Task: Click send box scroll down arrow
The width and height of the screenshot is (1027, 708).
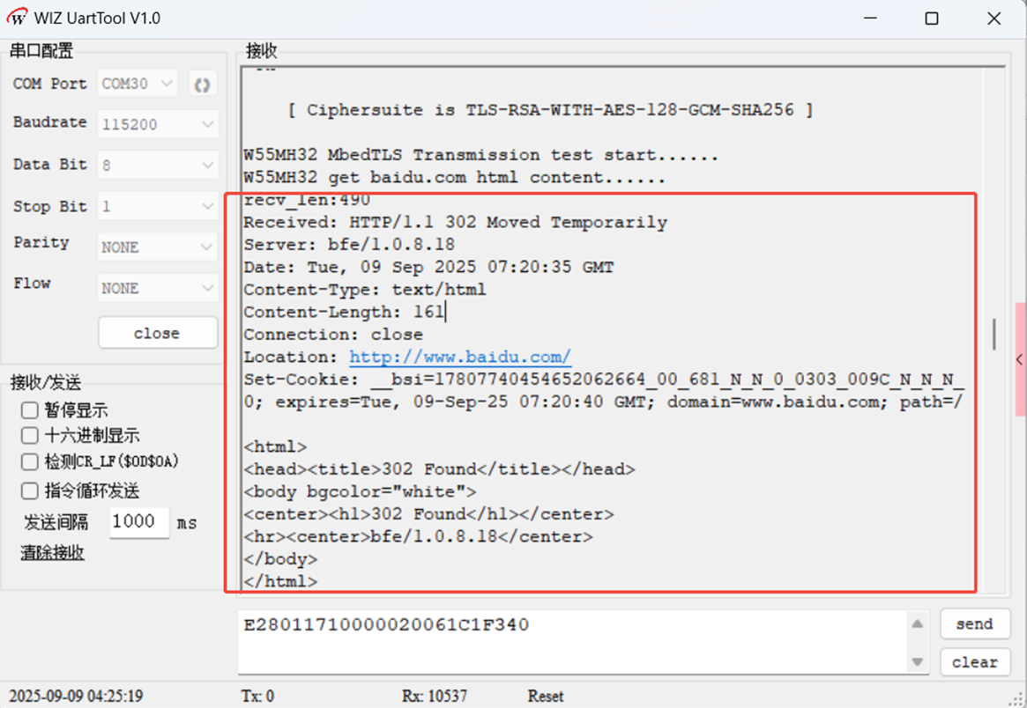Action: click(x=917, y=661)
